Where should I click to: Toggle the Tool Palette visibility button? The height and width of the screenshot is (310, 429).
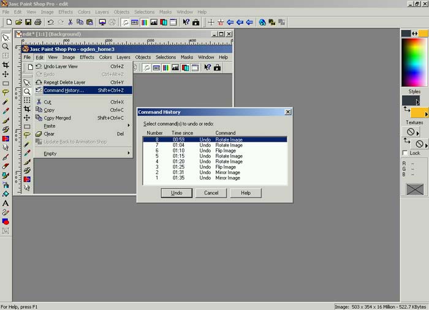point(125,22)
